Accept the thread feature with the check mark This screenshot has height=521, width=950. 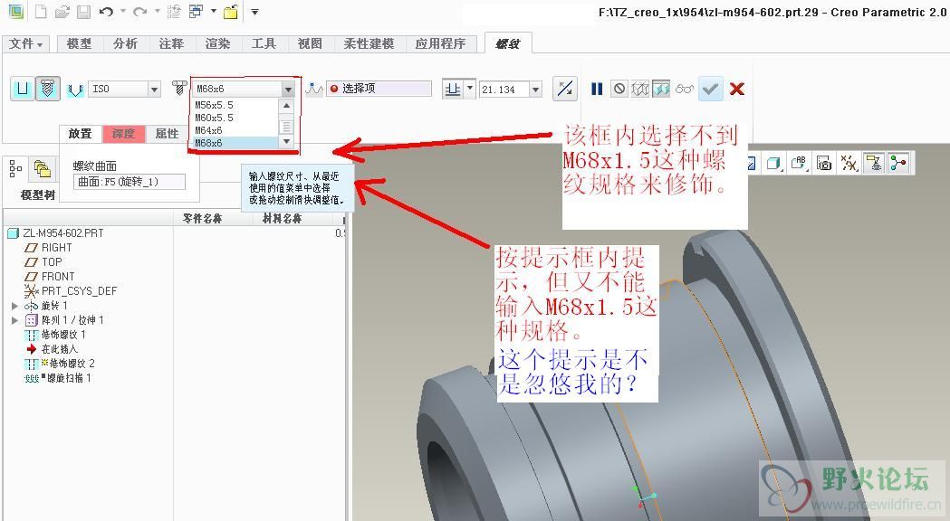point(711,89)
